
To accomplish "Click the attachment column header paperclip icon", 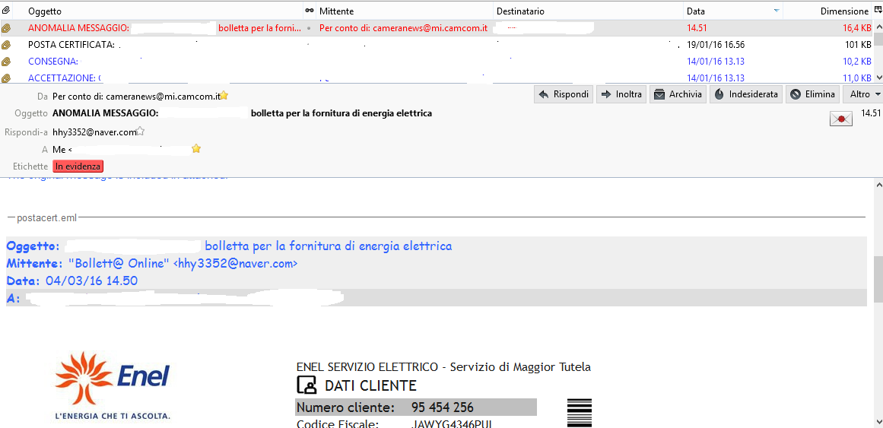I will 6,11.
